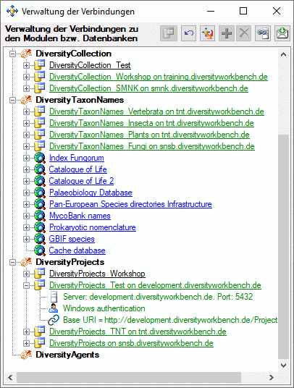Collapse the DiversityTaxonNames module node
The width and height of the screenshot is (294, 388).
12,100
